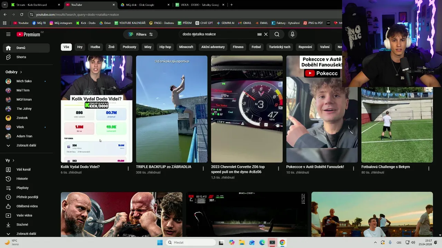Open the 'Fotbalová Challenge s Bekym' title
This screenshot has width=442, height=248.
click(386, 167)
